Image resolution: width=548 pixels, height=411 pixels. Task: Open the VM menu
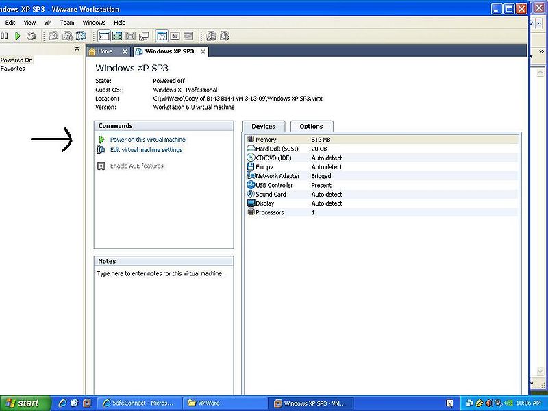pos(48,23)
